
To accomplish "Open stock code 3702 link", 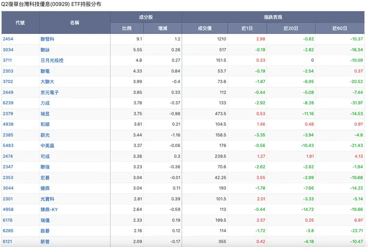I will click(x=8, y=82).
